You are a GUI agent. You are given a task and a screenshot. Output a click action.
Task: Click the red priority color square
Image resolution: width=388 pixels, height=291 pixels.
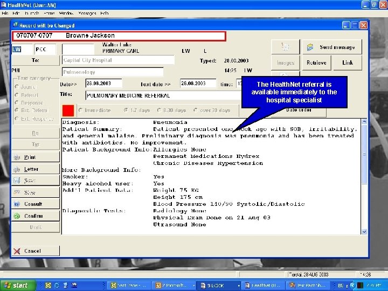[x=68, y=110]
